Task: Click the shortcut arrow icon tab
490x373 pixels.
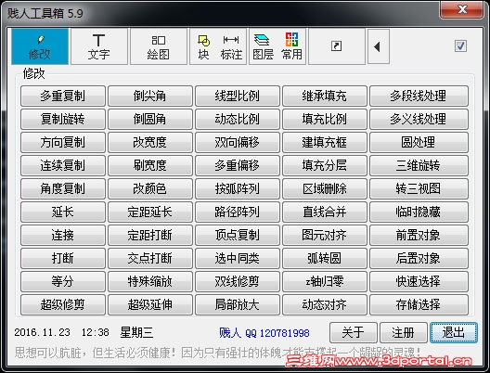Action: [337, 46]
